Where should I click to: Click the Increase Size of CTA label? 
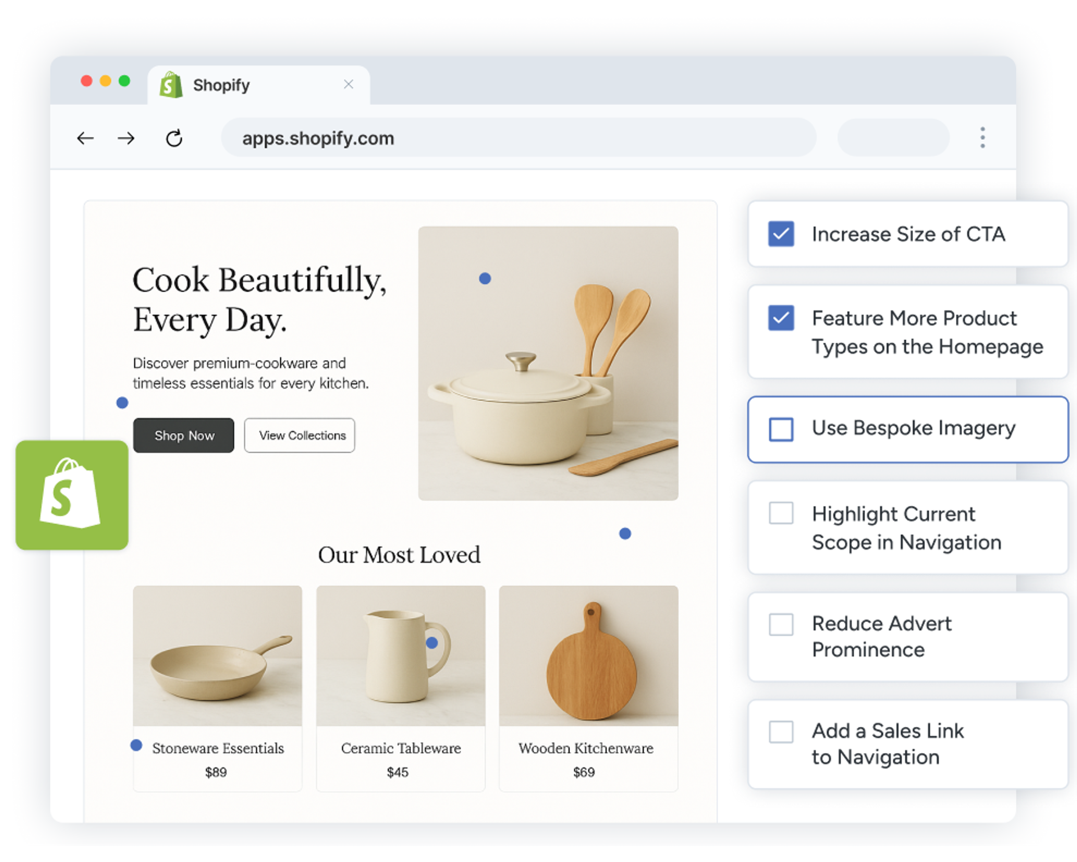[x=908, y=234]
